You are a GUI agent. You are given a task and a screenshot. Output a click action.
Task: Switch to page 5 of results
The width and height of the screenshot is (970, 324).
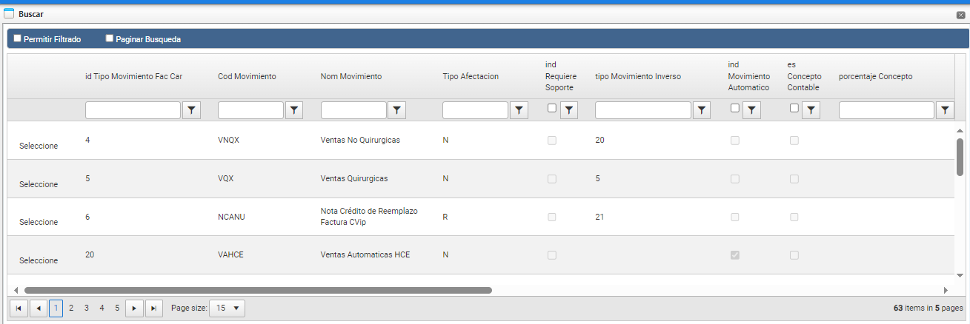[x=117, y=308]
